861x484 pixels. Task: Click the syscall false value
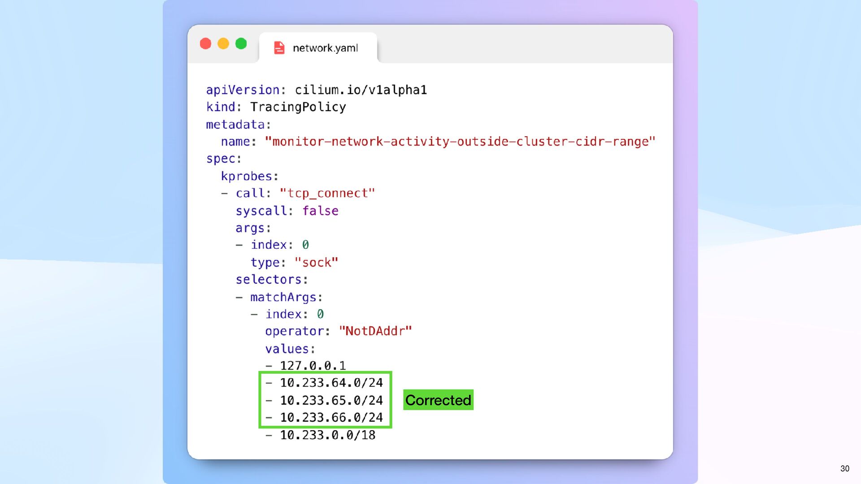pos(320,211)
